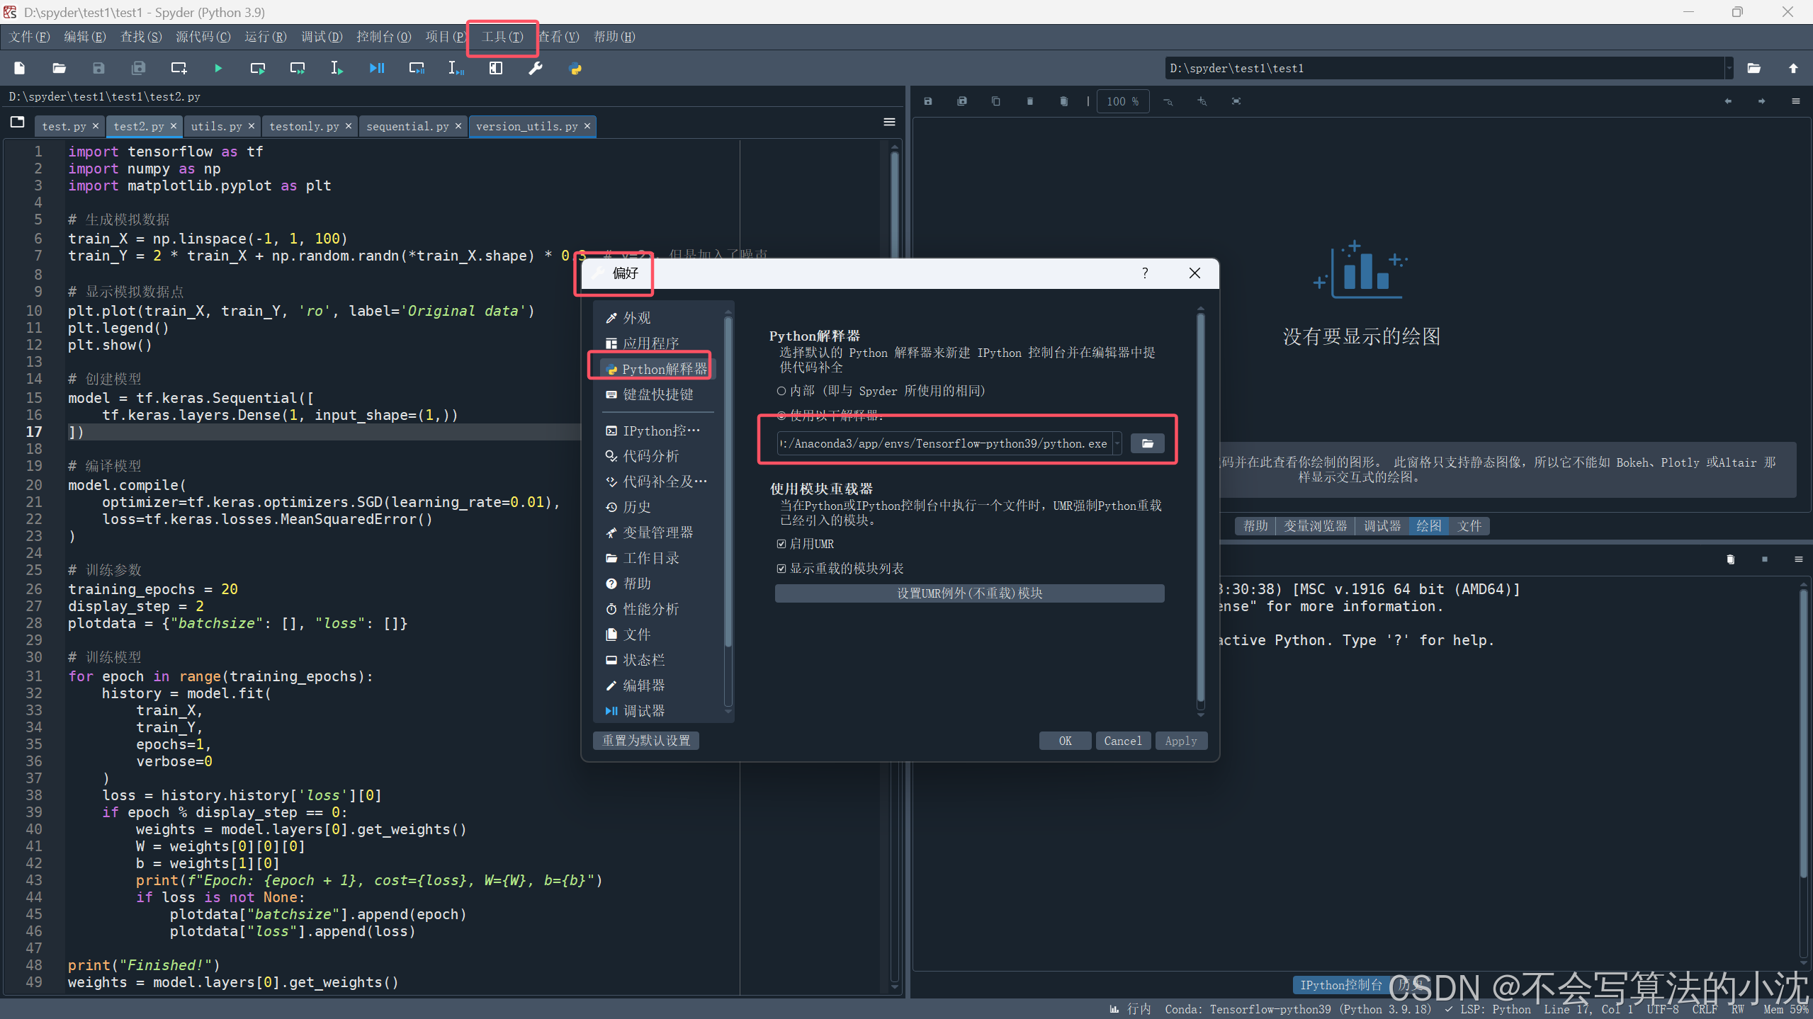Viewport: 1813px width, 1019px height.
Task: Click the Debug file play-pause icon
Action: (377, 69)
